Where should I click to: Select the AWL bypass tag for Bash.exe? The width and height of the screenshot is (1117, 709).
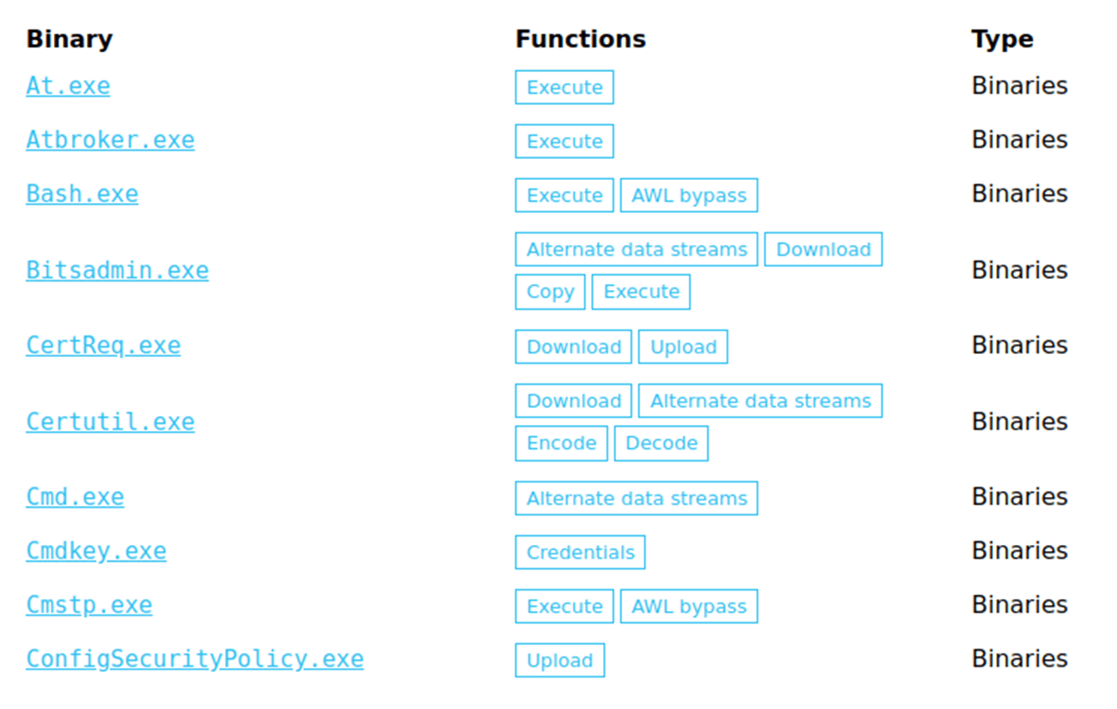pos(689,195)
